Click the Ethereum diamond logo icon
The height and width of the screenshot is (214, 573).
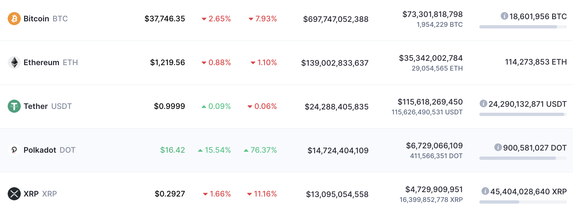point(14,62)
